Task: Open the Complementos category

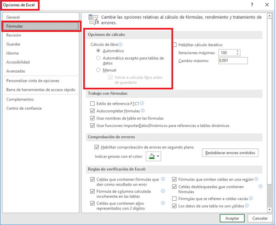Action: 41,99
